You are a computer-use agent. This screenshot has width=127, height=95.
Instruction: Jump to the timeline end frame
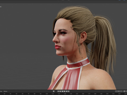click(x=69, y=91)
